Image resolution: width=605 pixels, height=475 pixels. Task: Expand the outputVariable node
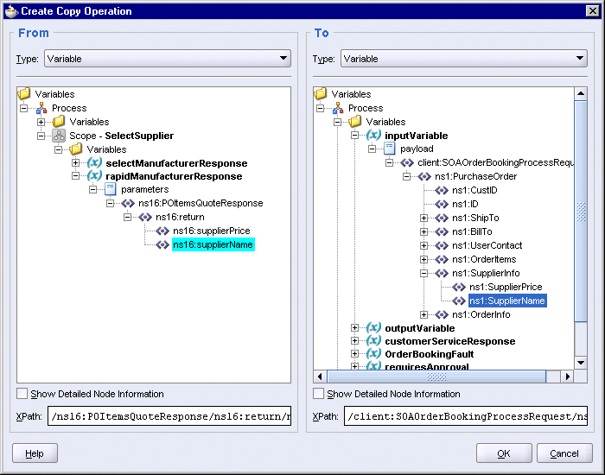(x=354, y=327)
